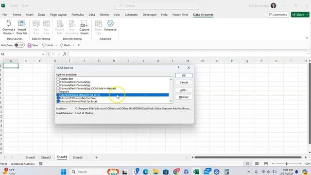Collapse the ribbon with the chevron
This screenshot has height=175, width=311.
pos(307,38)
